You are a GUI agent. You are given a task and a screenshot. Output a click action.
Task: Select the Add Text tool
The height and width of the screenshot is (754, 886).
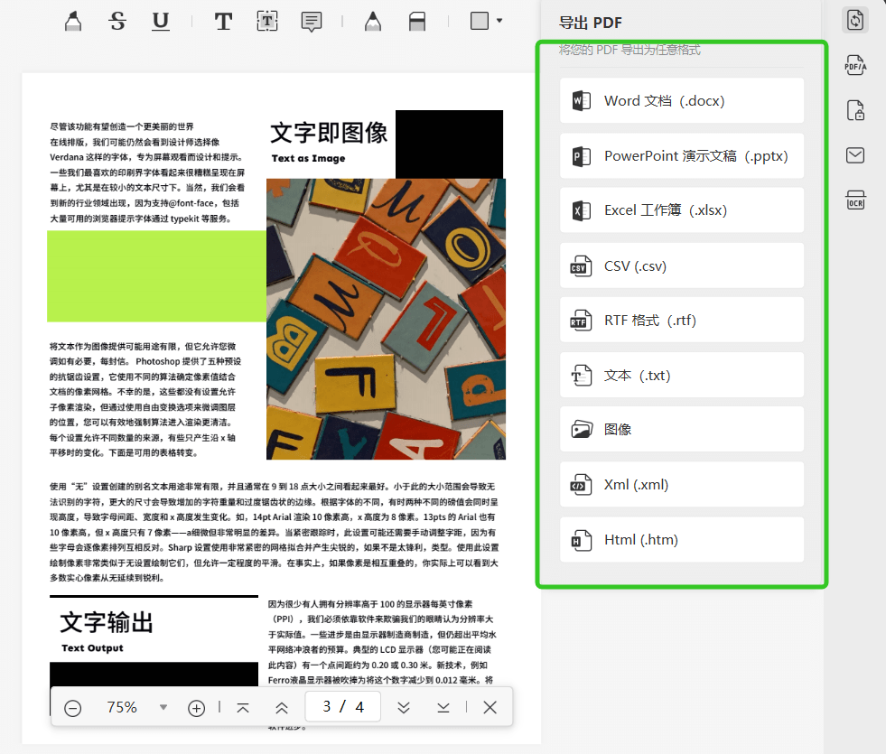point(222,20)
